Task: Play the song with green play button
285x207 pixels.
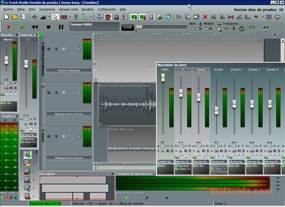Action: (x=22, y=27)
